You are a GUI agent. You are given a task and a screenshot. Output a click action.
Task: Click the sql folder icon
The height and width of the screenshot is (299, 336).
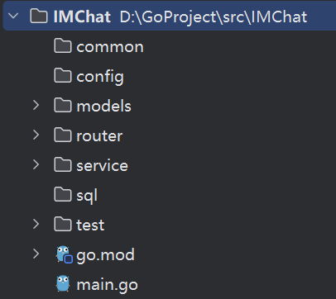[x=63, y=194]
